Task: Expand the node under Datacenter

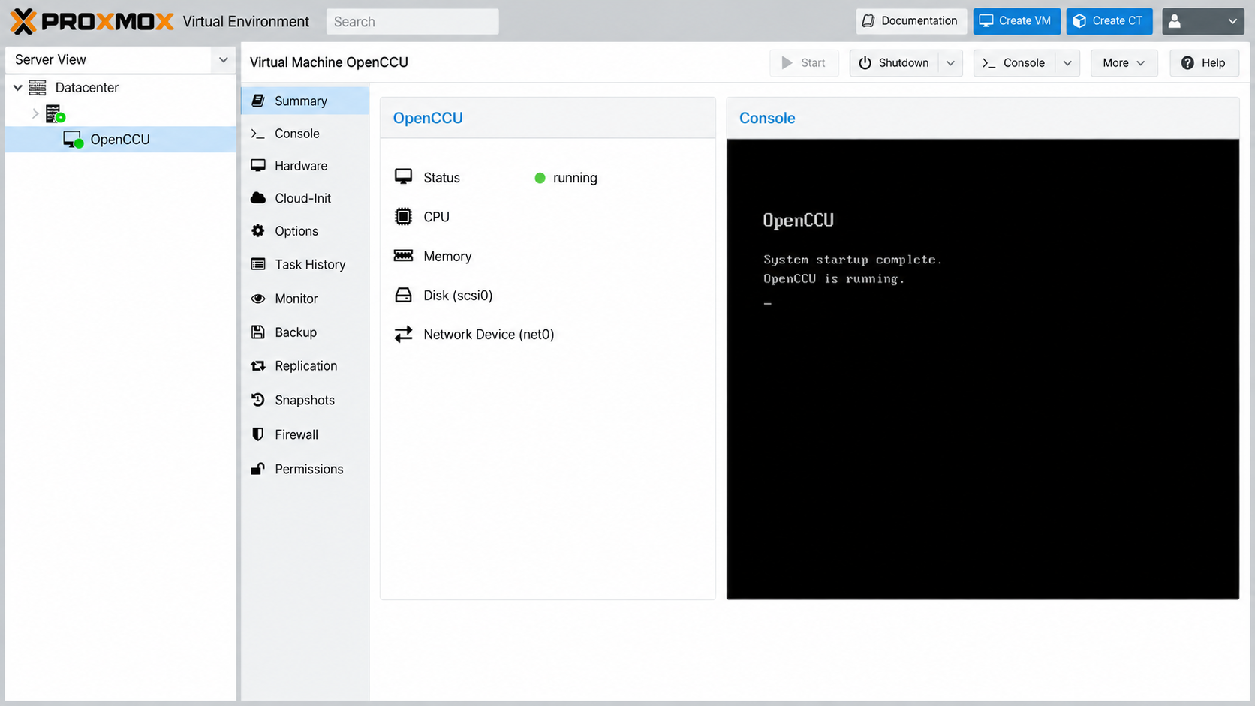Action: pos(35,114)
